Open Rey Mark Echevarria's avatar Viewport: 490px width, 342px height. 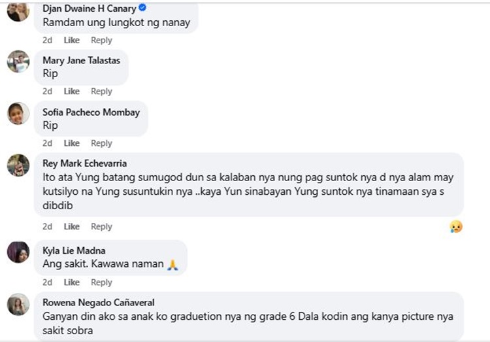18,165
